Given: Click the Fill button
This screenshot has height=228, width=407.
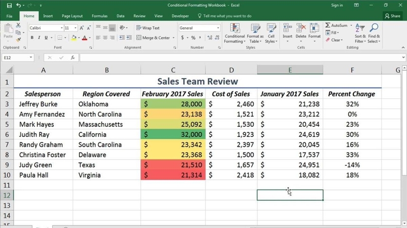Looking at the screenshot, I should [332, 32].
